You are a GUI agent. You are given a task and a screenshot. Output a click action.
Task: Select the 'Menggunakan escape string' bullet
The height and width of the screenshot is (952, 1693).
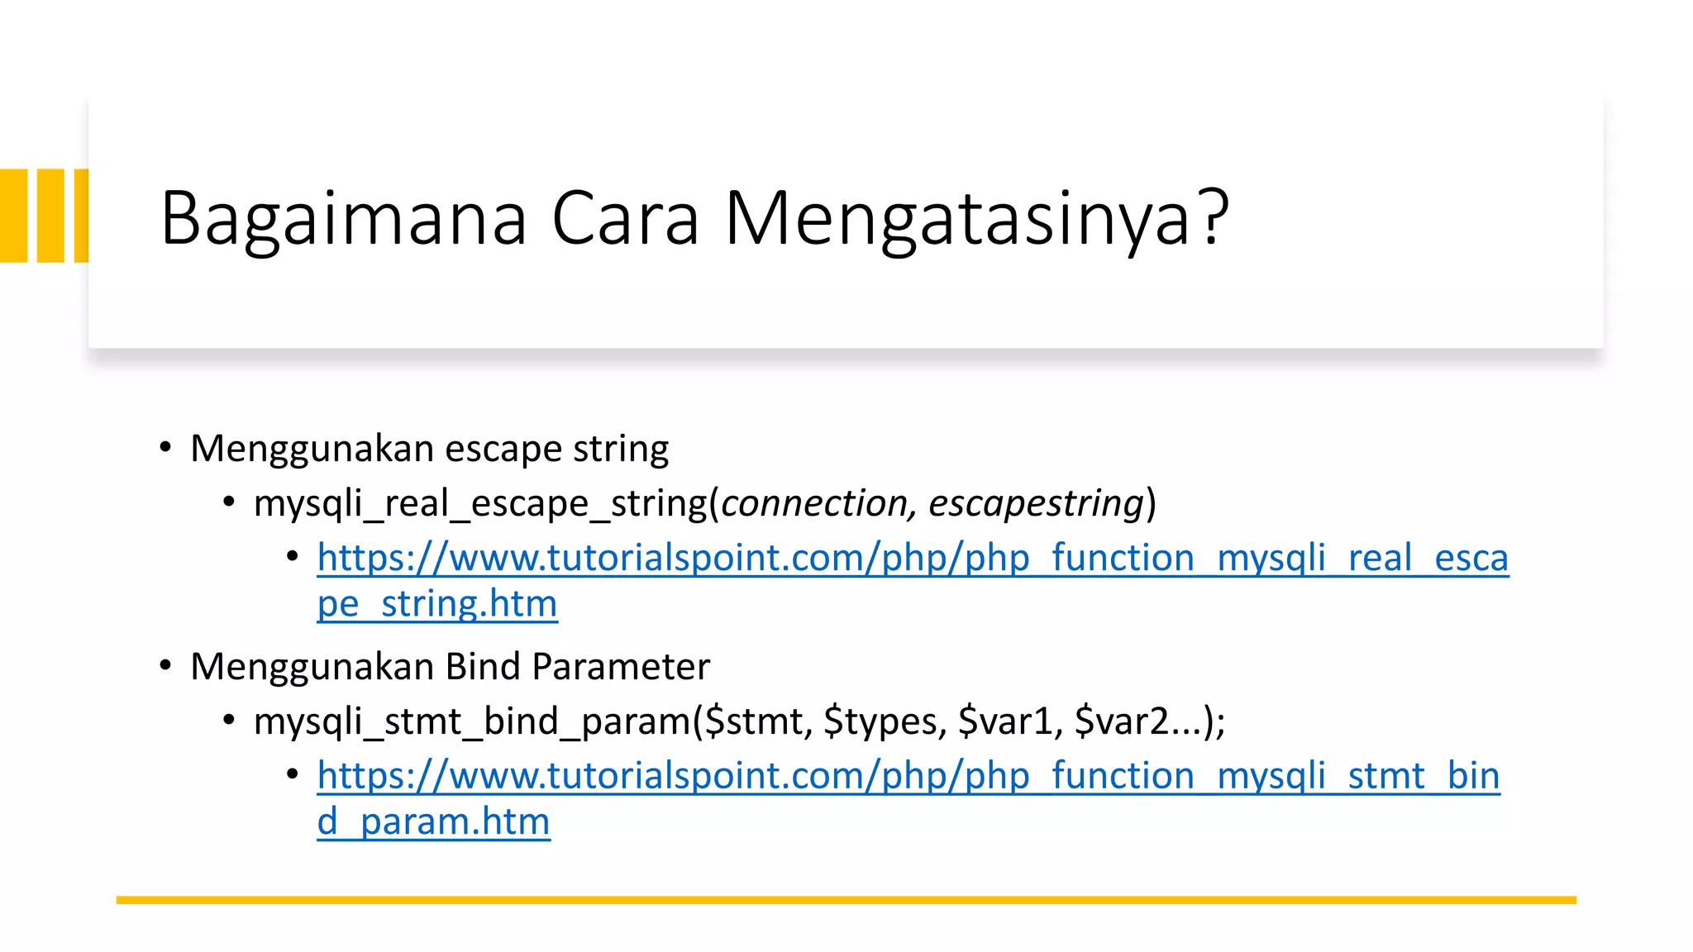click(429, 449)
